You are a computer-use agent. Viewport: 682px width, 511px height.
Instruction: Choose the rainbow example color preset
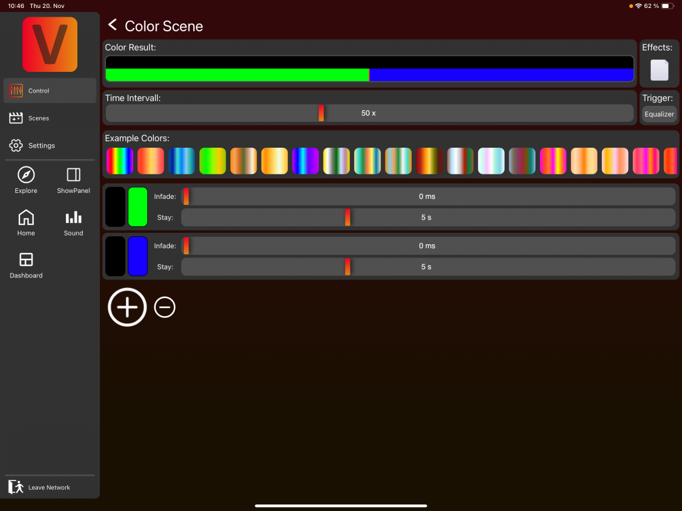pos(120,161)
